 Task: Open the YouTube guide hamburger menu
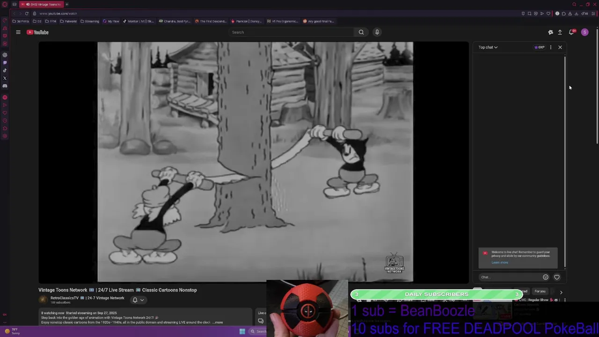(18, 32)
